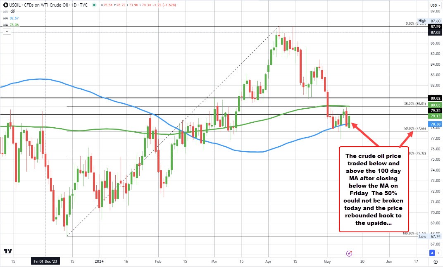Click the 2024 year label on time axis
Screen dimensions: 443x267
click(x=99, y=261)
